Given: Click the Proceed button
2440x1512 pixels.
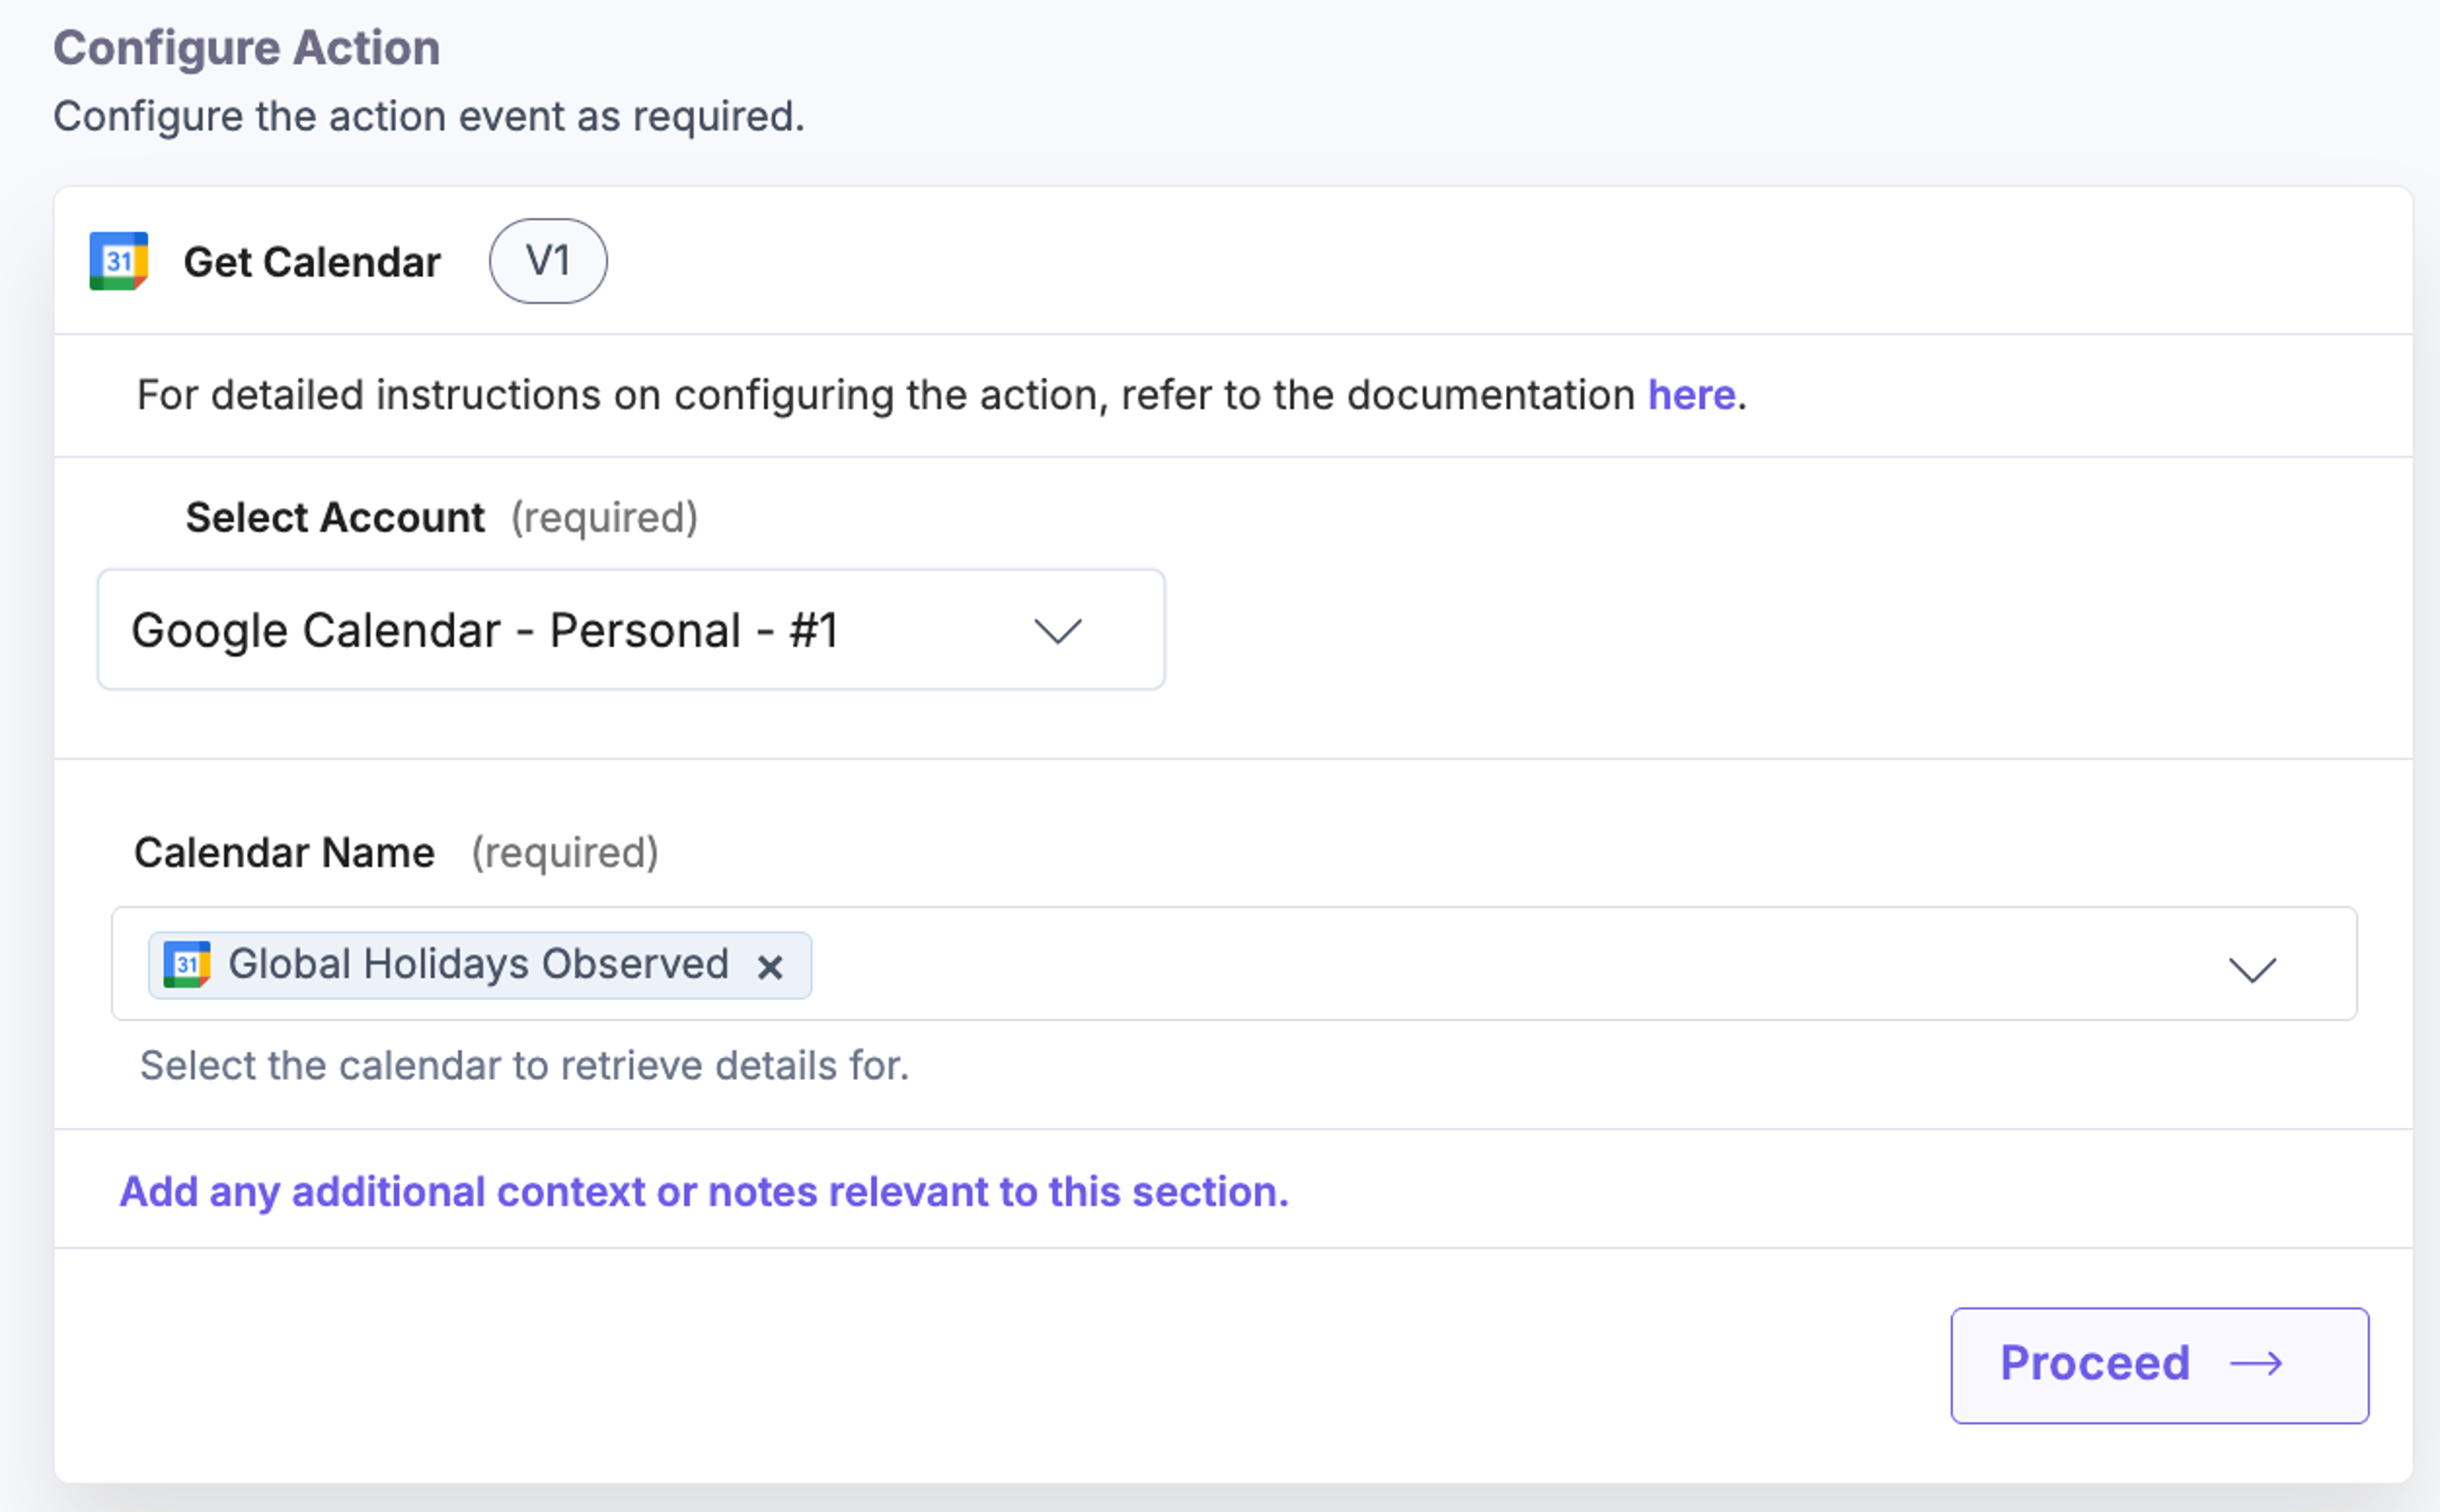Looking at the screenshot, I should point(2160,1365).
